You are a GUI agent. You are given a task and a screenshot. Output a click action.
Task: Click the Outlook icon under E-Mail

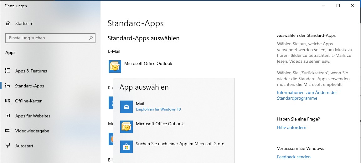[x=115, y=67]
